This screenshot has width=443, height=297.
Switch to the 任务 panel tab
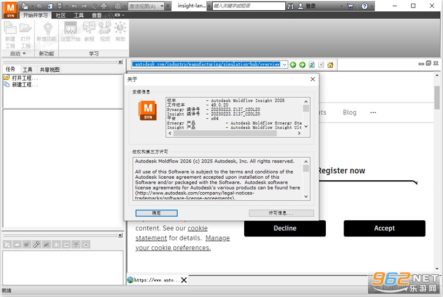click(x=10, y=69)
